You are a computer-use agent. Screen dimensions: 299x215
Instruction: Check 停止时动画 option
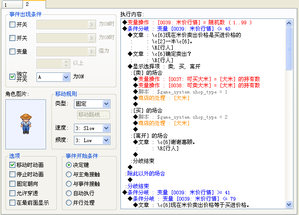(x=12, y=174)
